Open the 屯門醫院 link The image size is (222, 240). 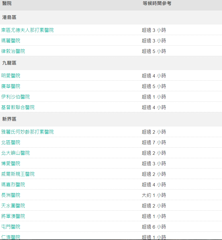point(11,227)
